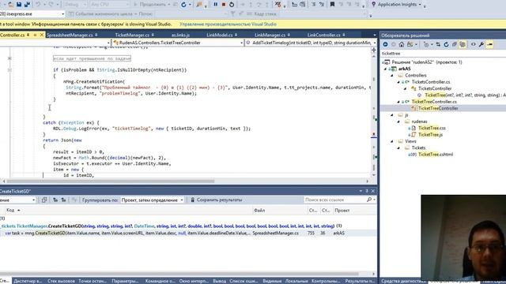Toggle the highlighted view button beside the wrench
Screen dimensions: 506x284
click(x=490, y=45)
